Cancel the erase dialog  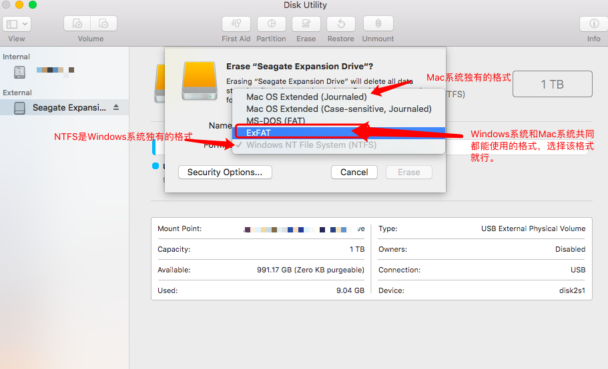coord(354,172)
